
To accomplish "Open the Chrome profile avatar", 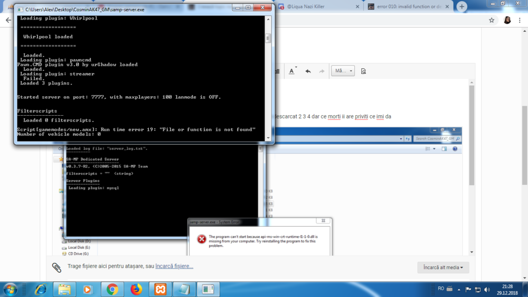I will pos(507,20).
